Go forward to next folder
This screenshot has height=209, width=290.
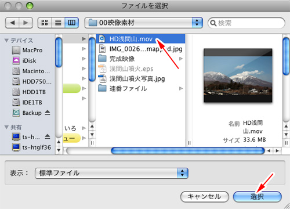click(26, 23)
